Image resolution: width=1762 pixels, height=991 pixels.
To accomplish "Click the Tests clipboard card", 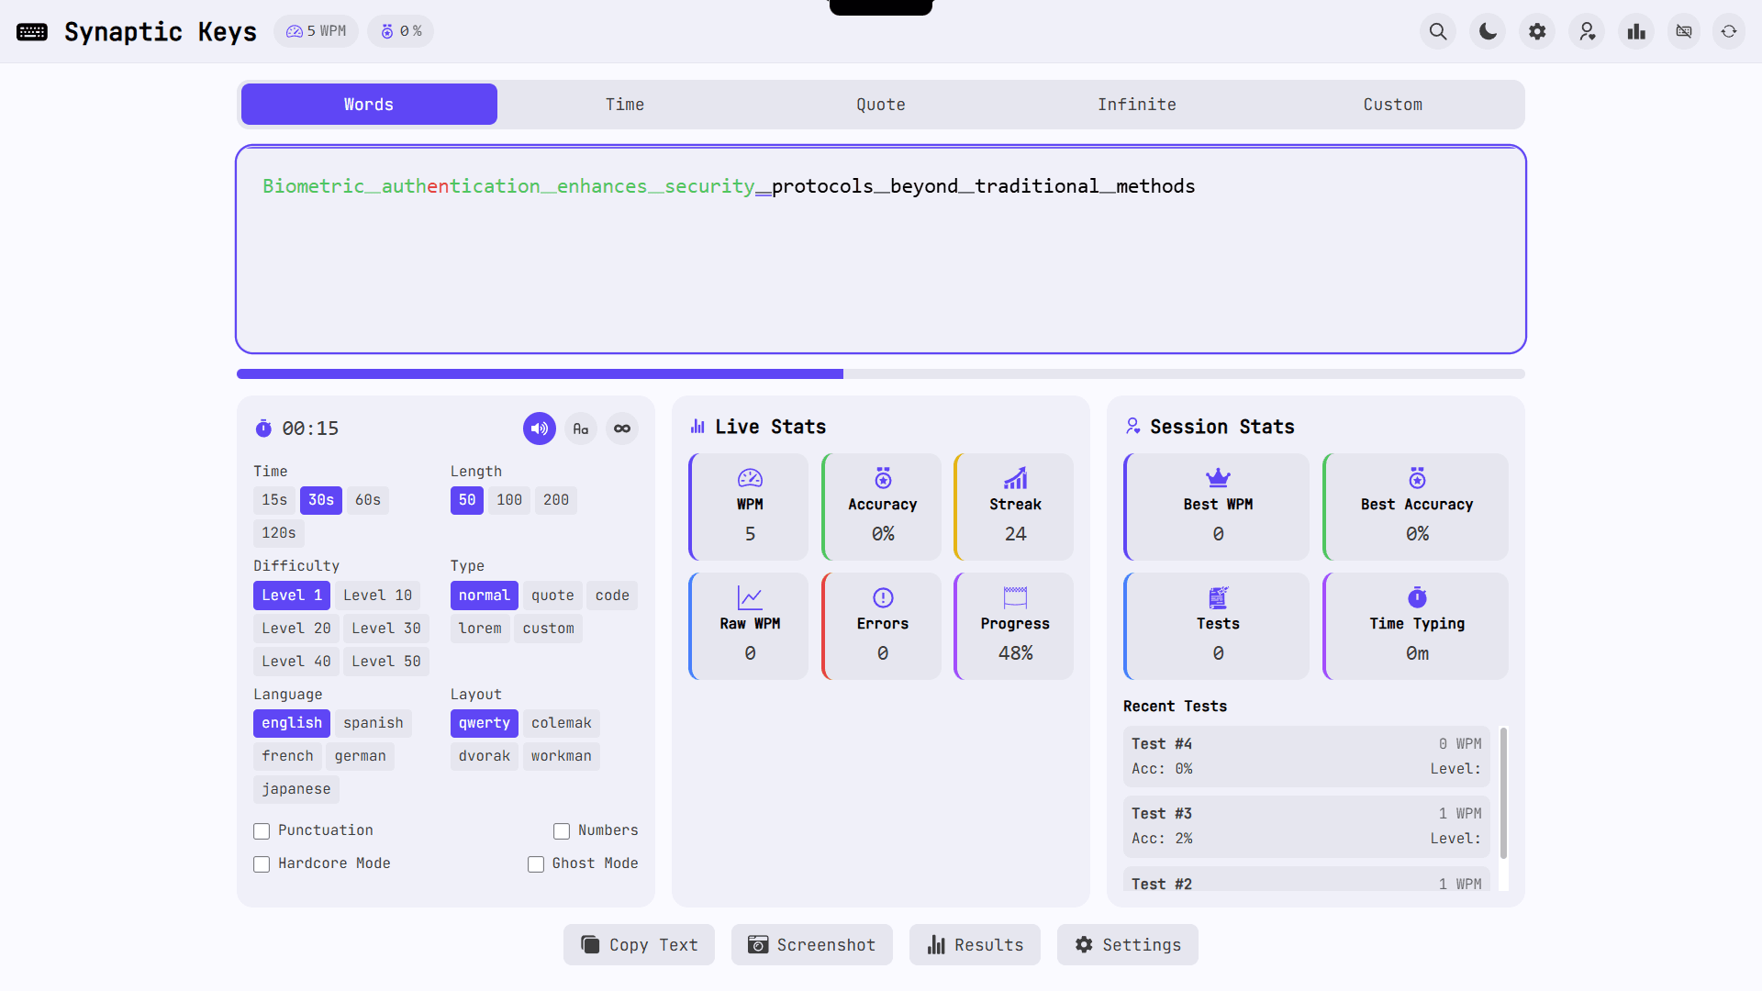I will click(1217, 626).
